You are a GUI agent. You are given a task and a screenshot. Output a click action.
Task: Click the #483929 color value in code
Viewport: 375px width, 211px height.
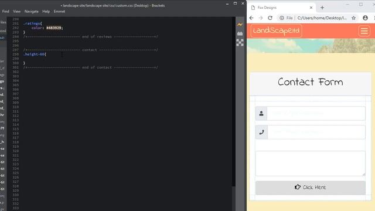(54, 28)
